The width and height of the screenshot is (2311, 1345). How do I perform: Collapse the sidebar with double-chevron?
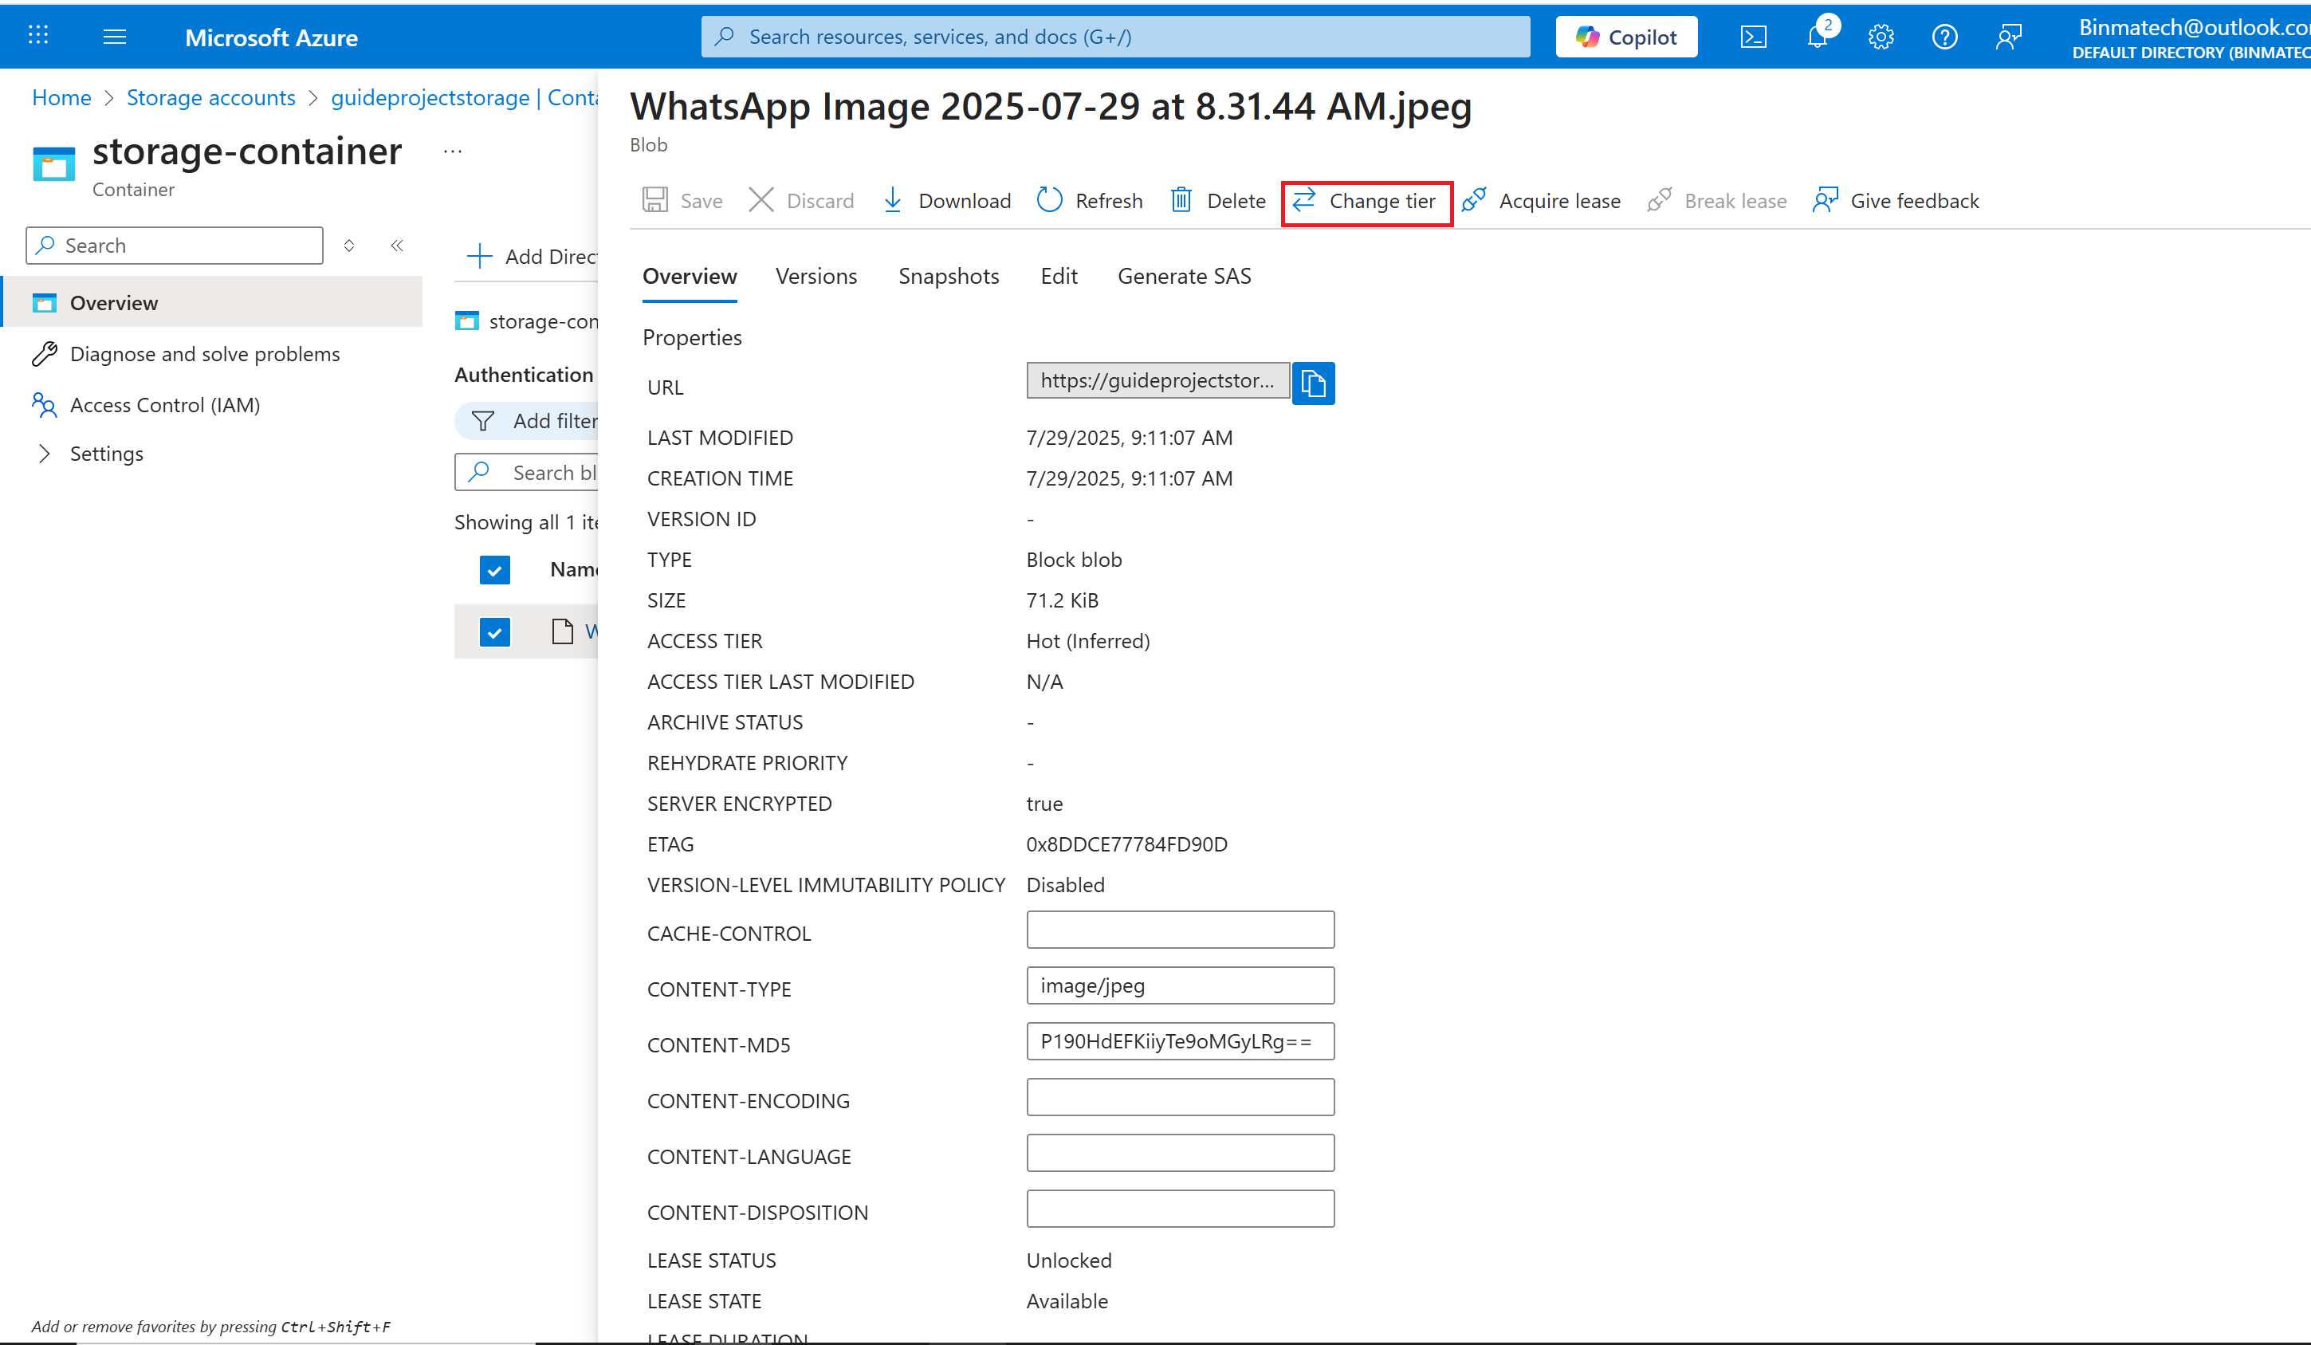pyautogui.click(x=397, y=246)
